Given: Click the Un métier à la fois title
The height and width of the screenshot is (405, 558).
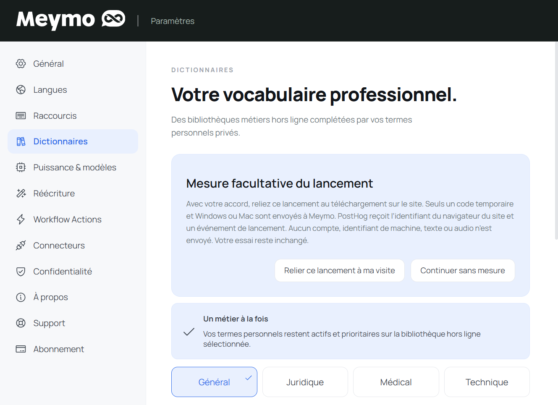Looking at the screenshot, I should point(236,319).
